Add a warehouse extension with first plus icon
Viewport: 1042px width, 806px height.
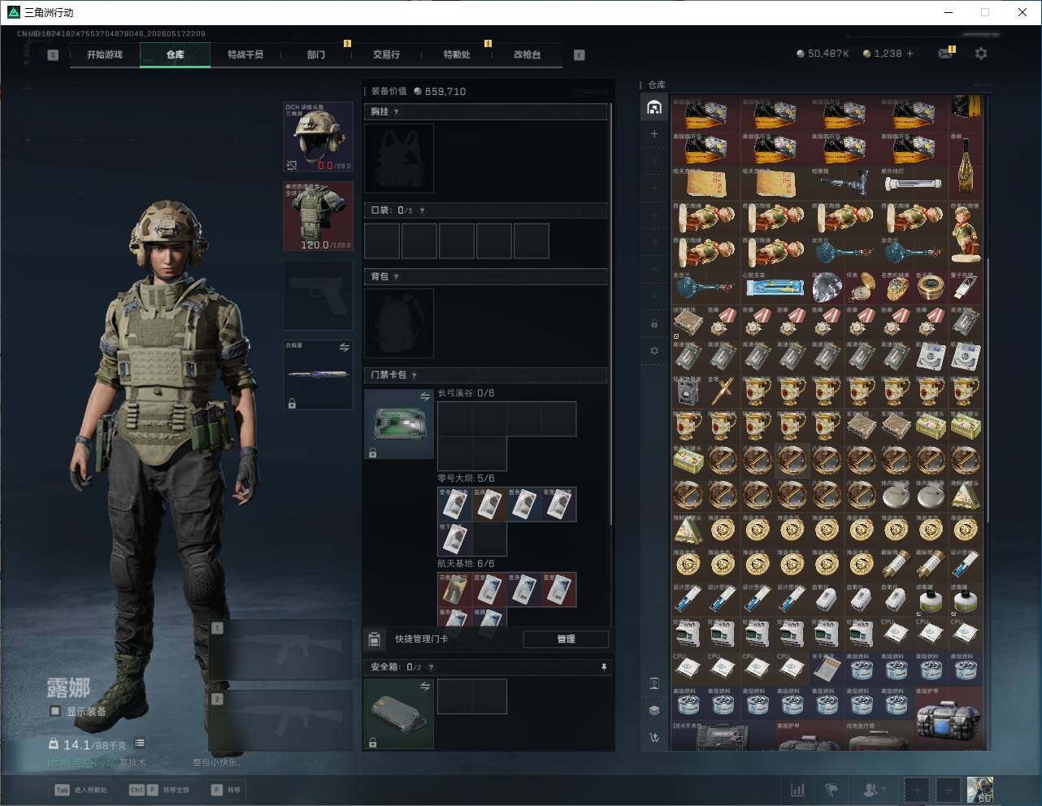pos(654,133)
